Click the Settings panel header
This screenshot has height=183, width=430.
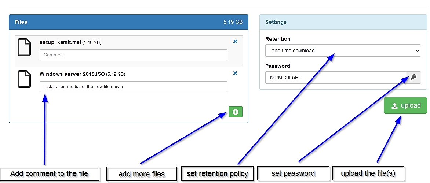click(x=343, y=22)
